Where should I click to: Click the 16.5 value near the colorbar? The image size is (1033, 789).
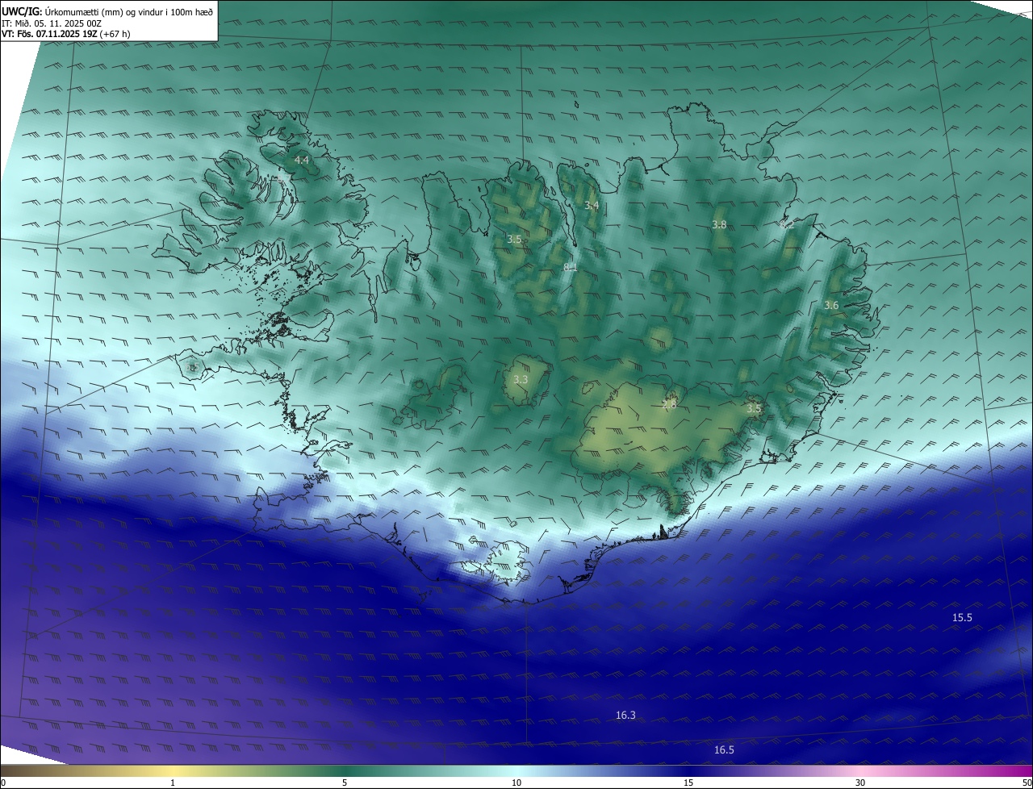coord(724,749)
